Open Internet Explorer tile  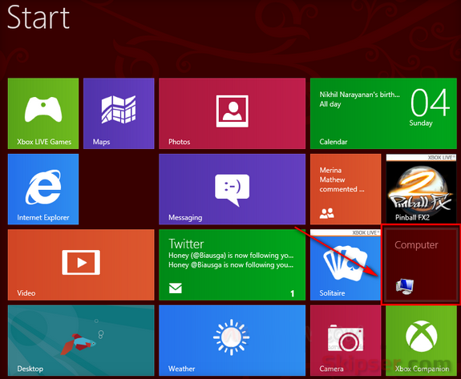(43, 189)
